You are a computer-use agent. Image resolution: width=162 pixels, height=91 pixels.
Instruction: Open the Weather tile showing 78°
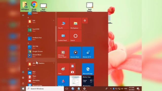click(88, 81)
